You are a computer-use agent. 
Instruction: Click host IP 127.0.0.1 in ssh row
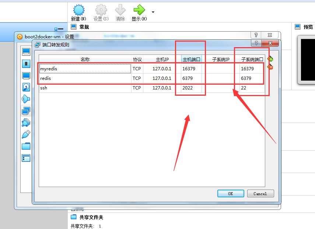pos(162,88)
